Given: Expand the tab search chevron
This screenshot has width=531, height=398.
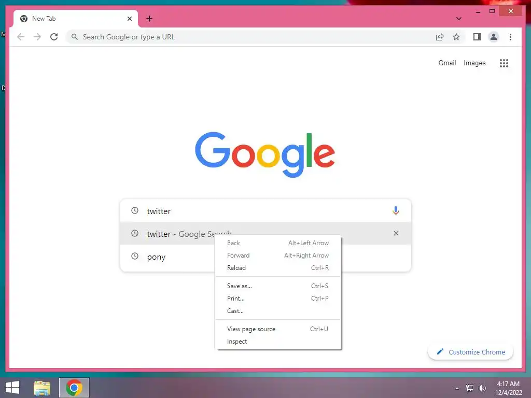Looking at the screenshot, I should tap(458, 19).
